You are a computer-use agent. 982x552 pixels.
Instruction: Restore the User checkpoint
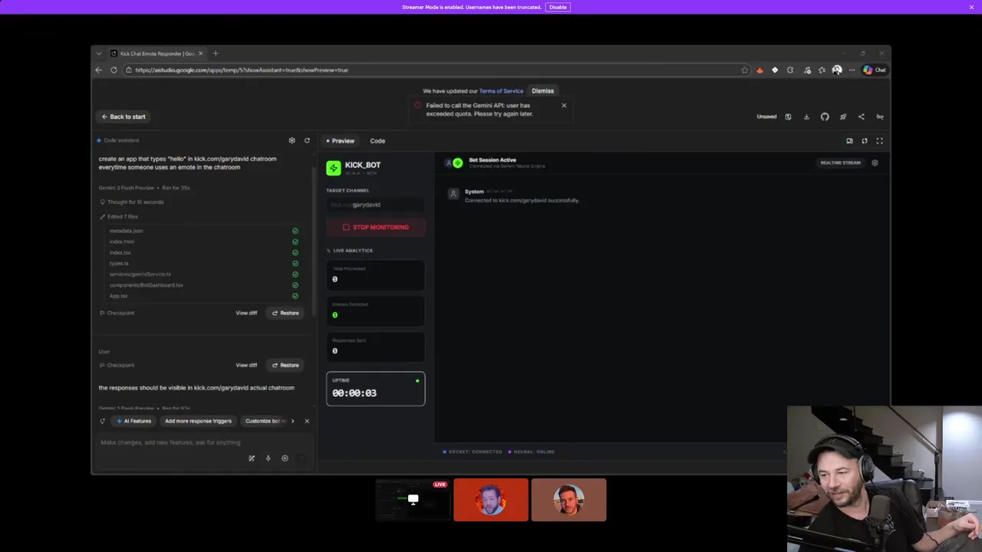285,365
